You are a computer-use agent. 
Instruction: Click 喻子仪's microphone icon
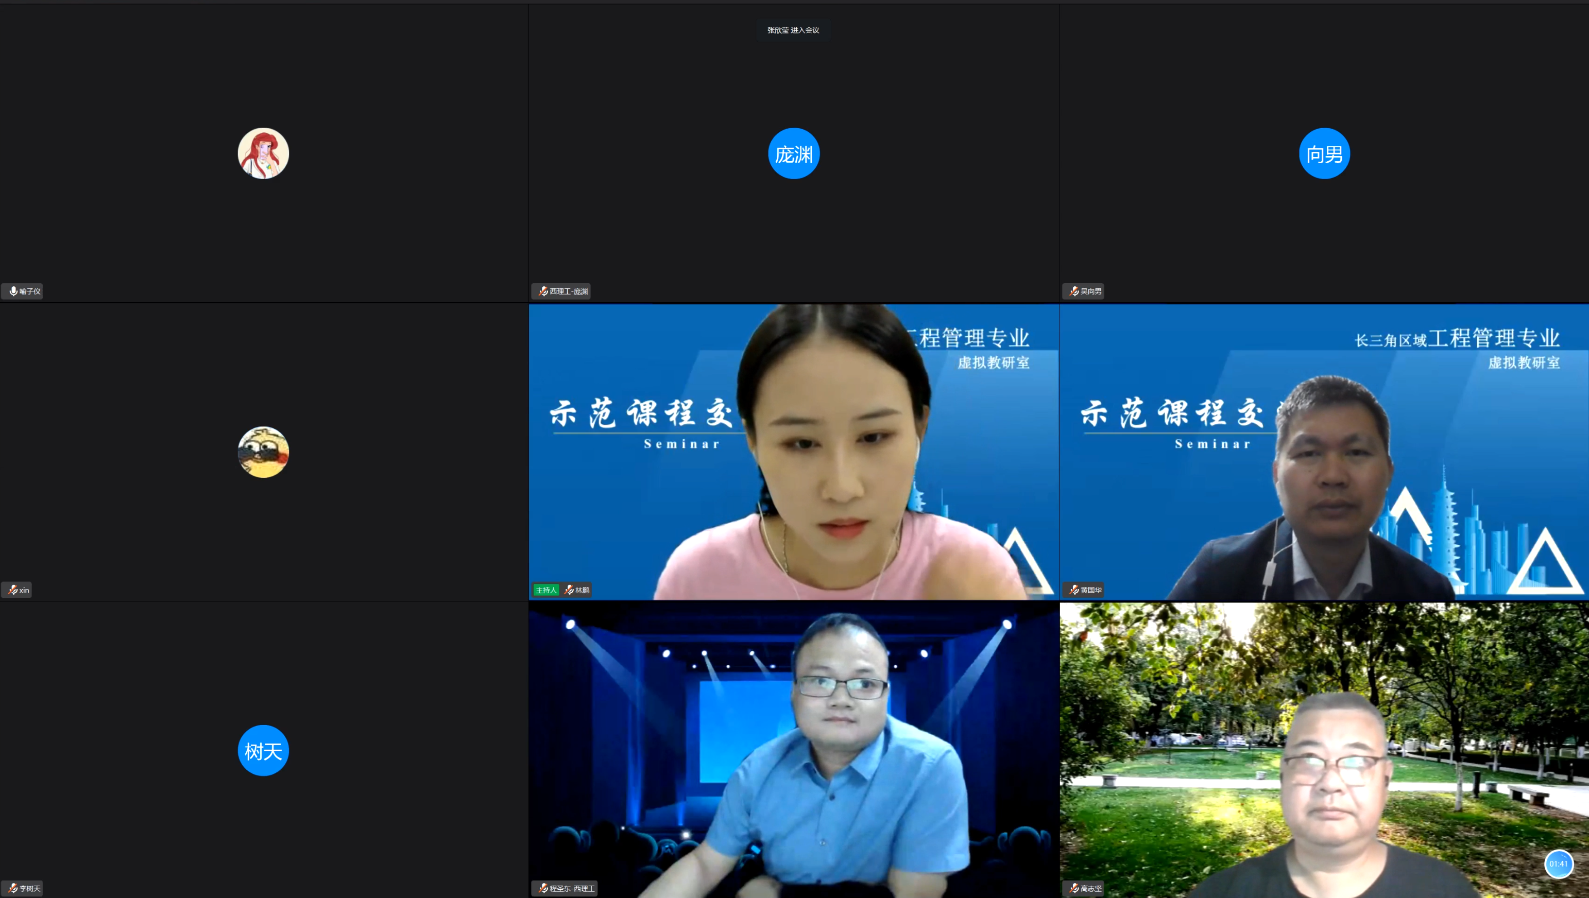point(13,291)
